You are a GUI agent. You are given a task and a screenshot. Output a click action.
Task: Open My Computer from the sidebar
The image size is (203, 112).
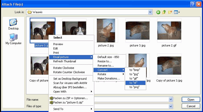13,39
